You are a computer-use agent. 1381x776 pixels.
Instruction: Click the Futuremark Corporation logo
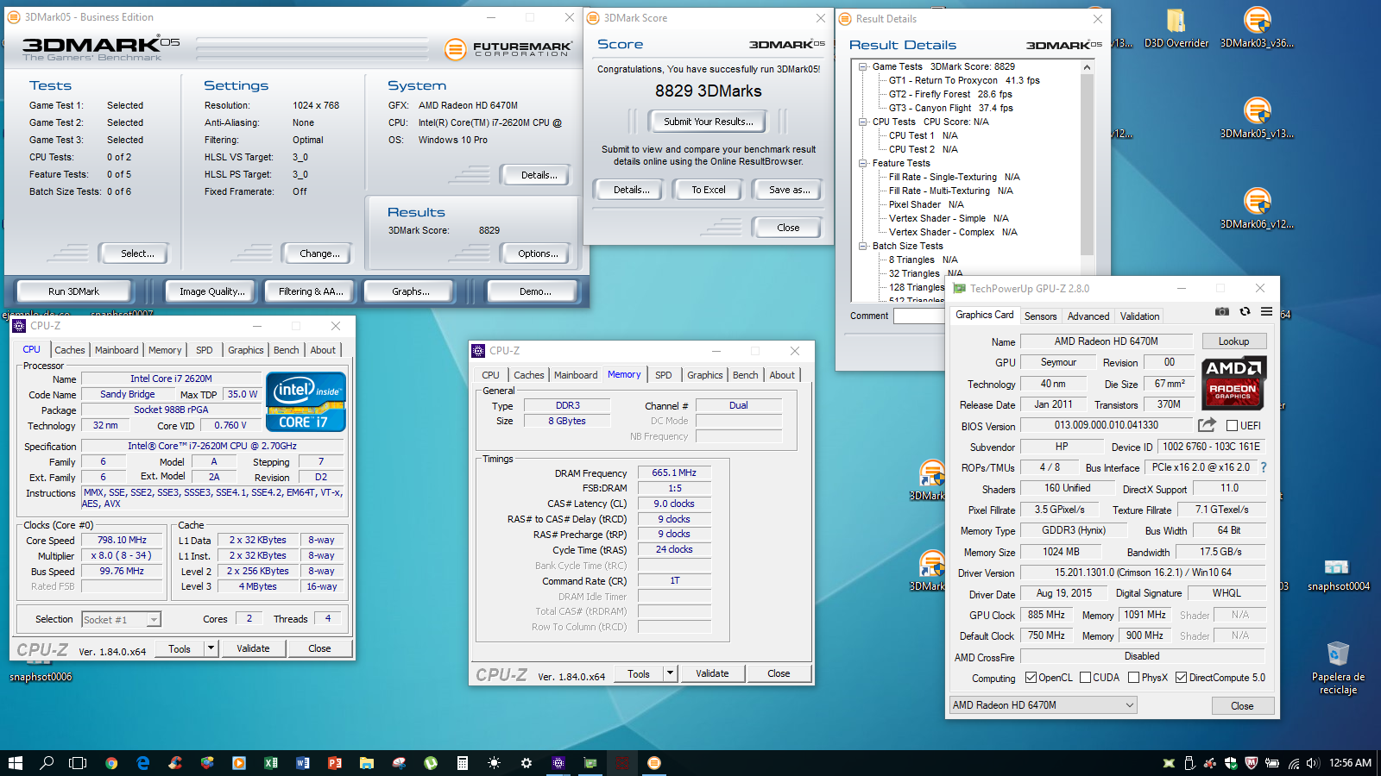coord(508,49)
